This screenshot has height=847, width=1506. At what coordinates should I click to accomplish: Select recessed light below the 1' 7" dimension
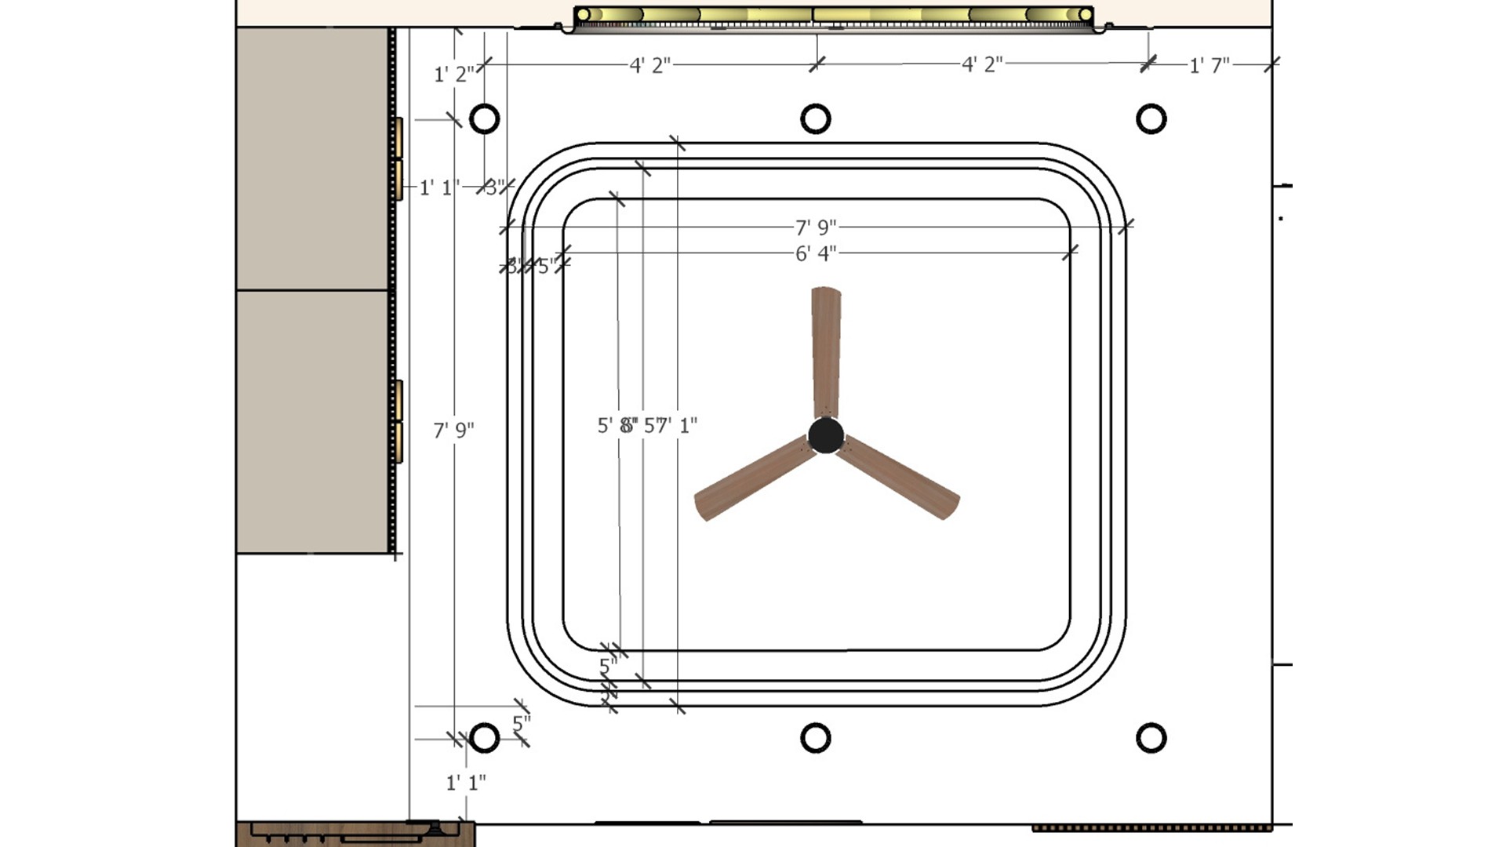coord(1151,119)
